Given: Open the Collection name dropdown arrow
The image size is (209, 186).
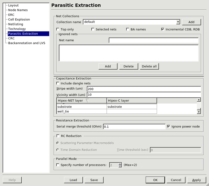Looking at the screenshot, I should click(178, 22).
